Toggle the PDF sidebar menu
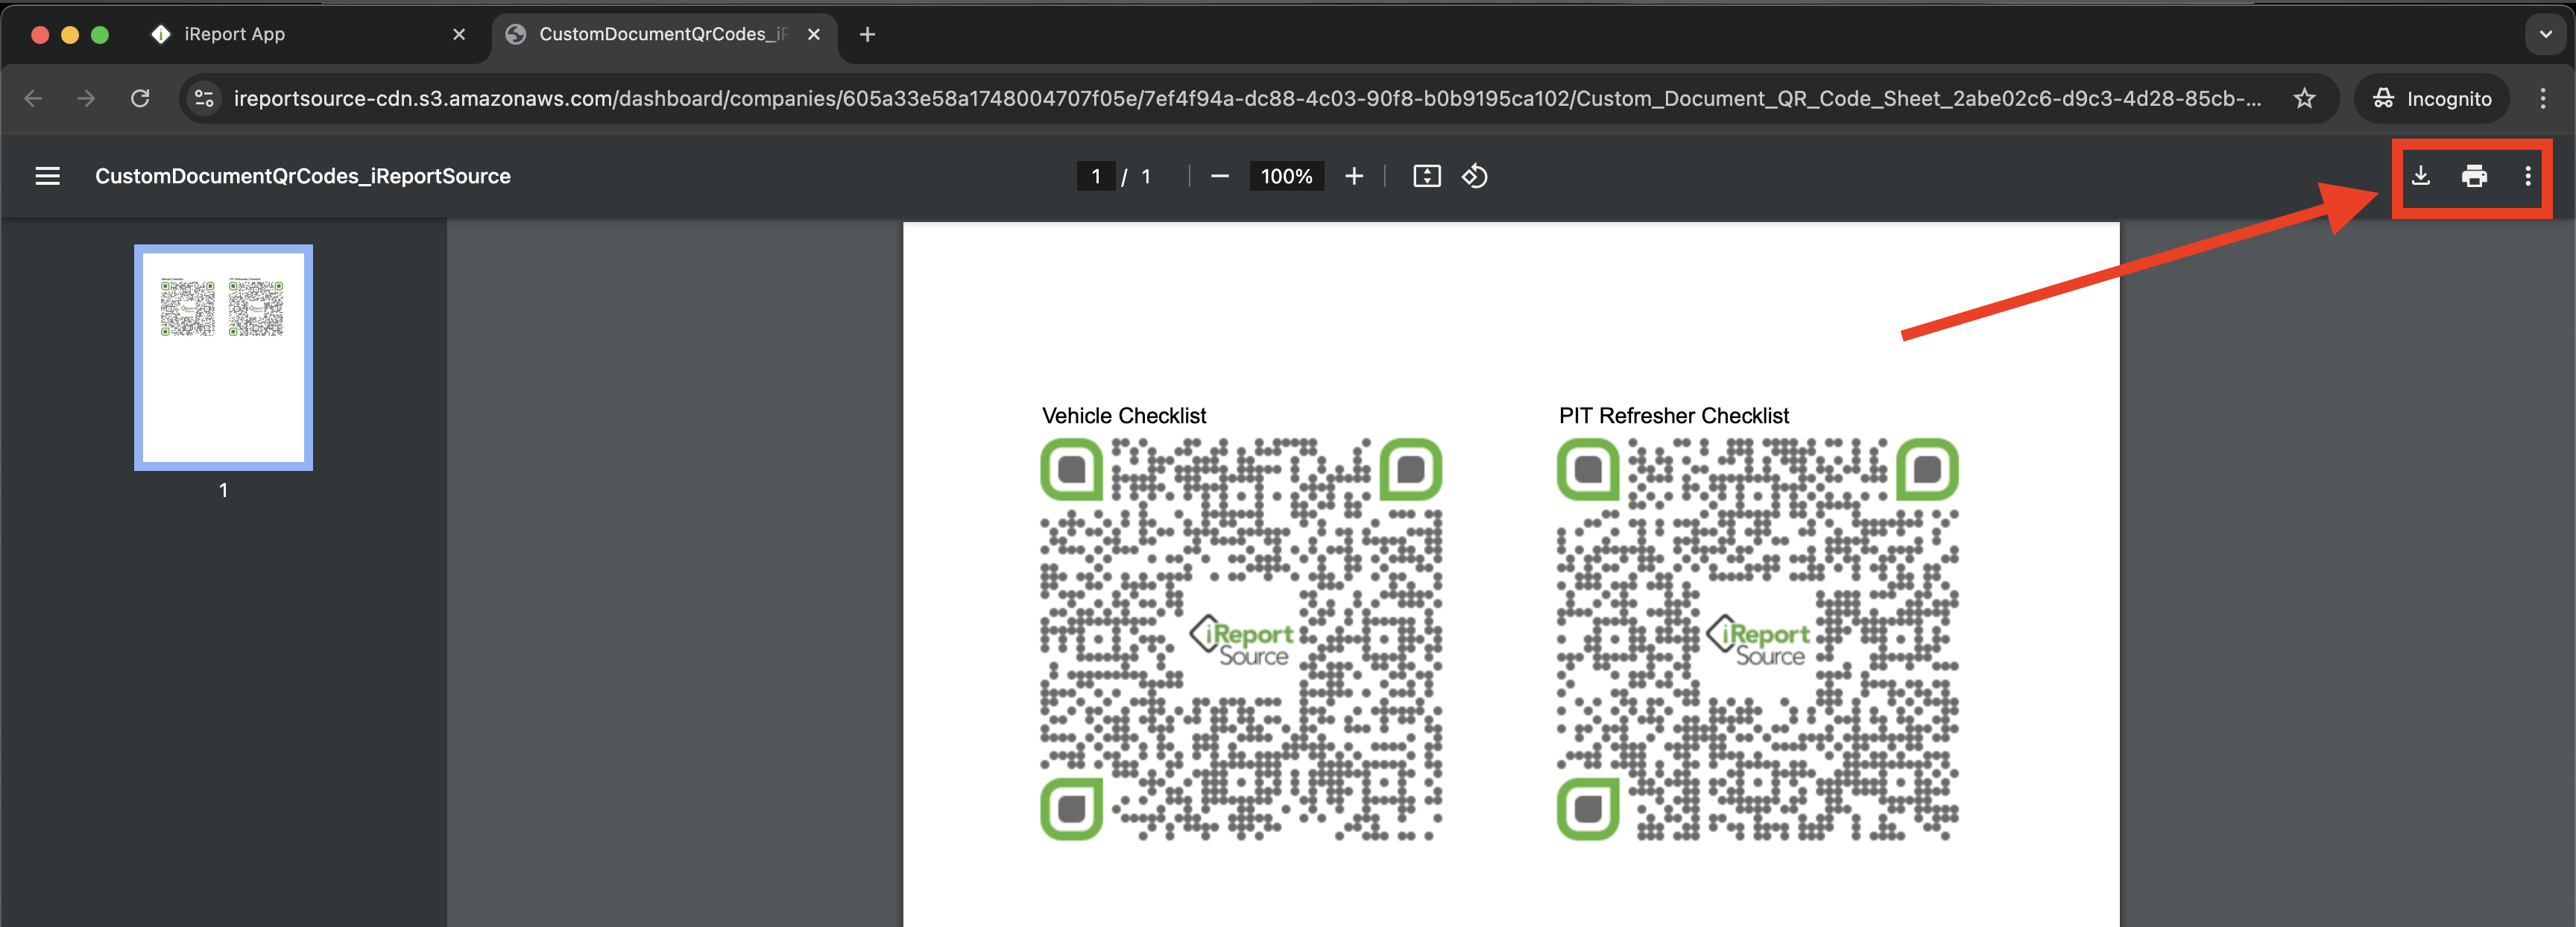 coord(47,176)
